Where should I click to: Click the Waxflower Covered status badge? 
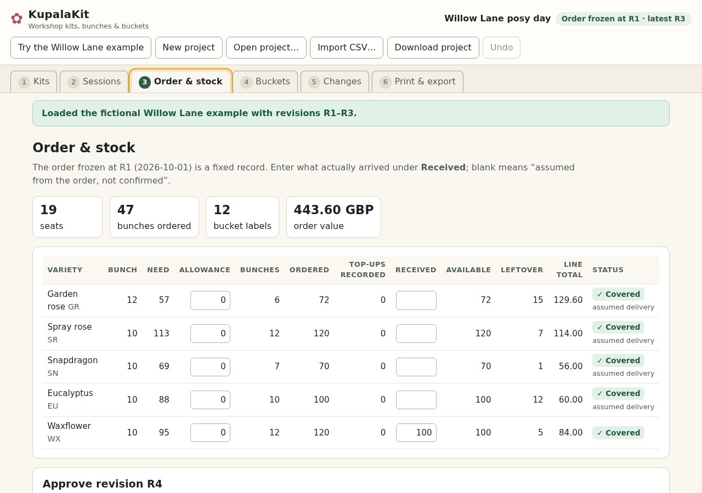618,433
